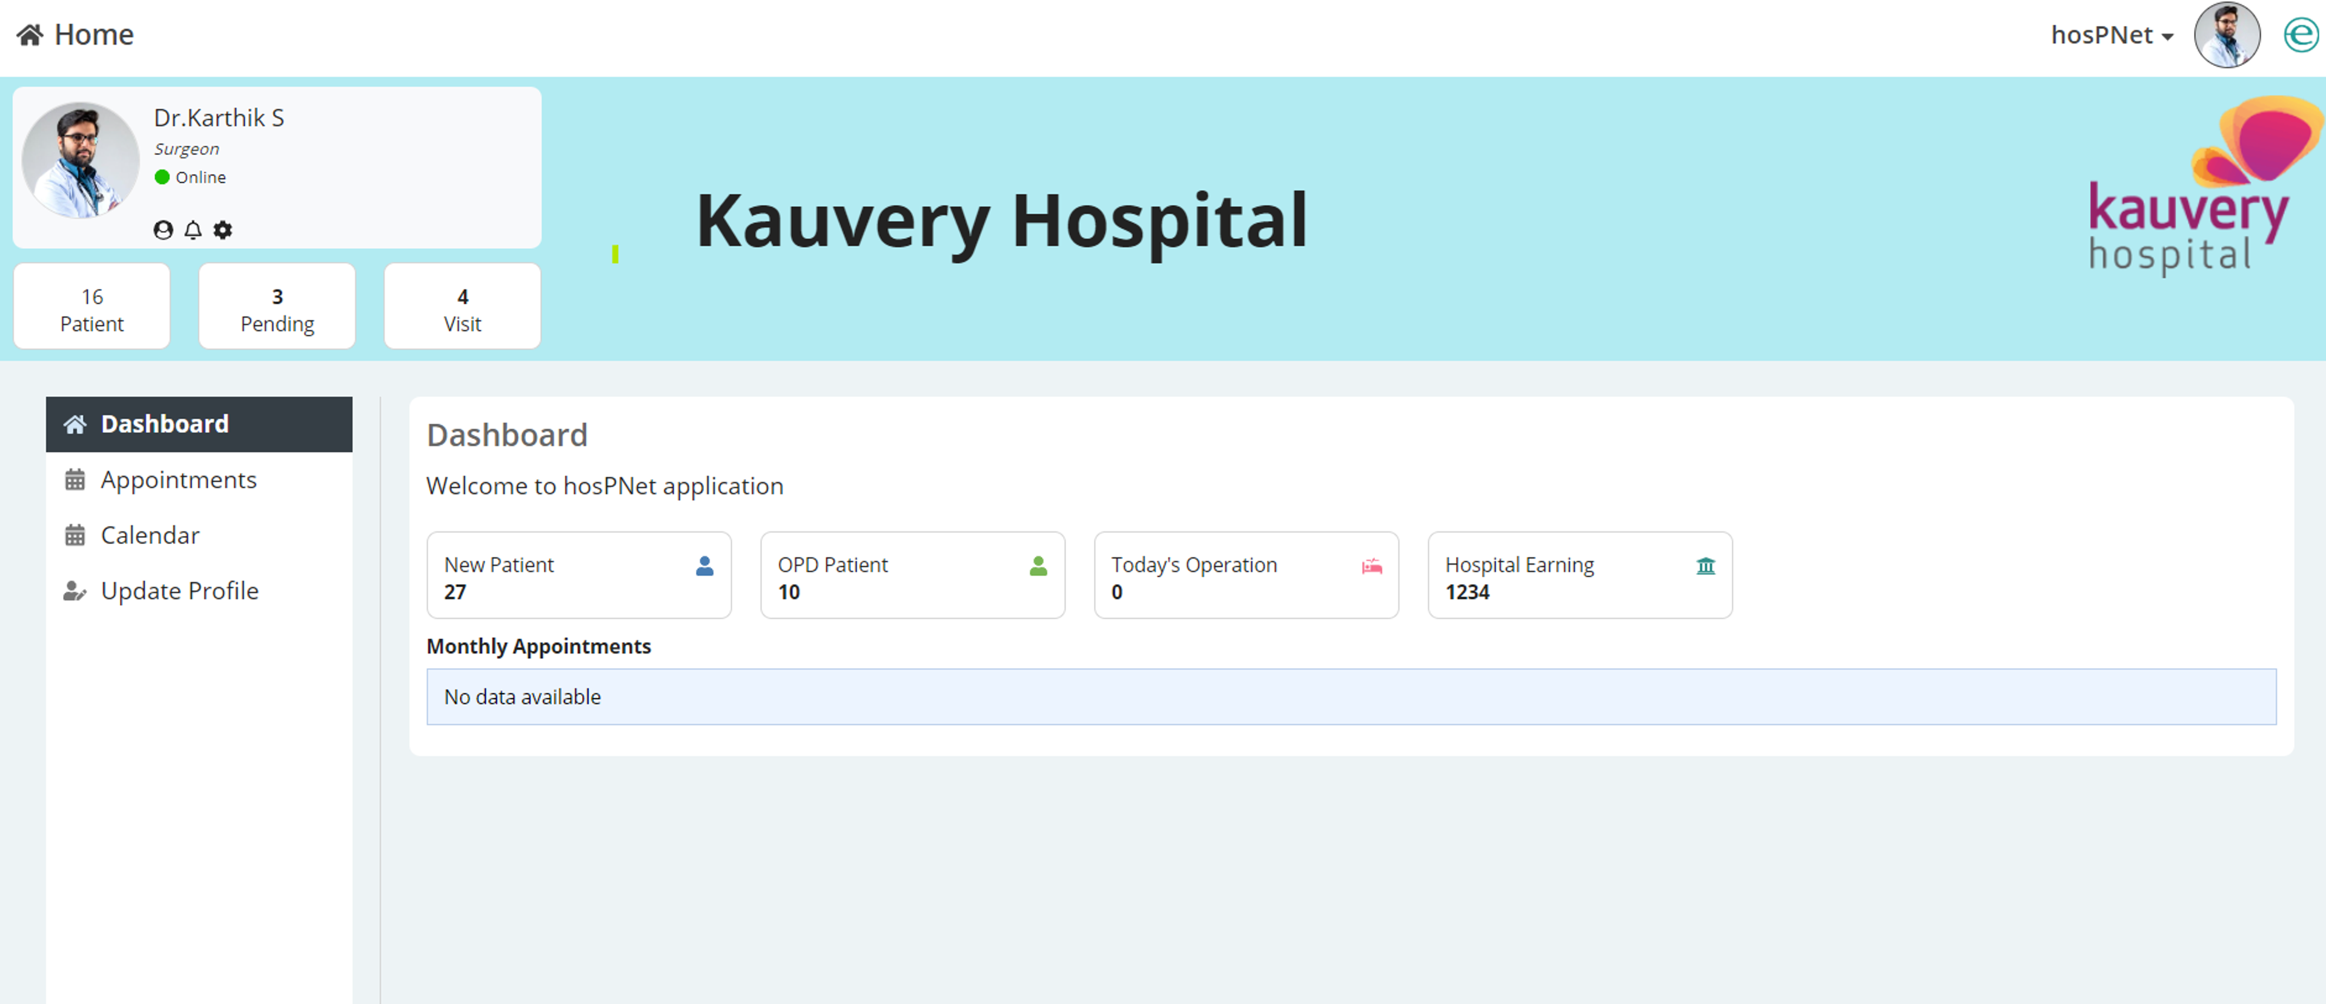
Task: Open the Hospital Earning stat card
Action: 1580,576
